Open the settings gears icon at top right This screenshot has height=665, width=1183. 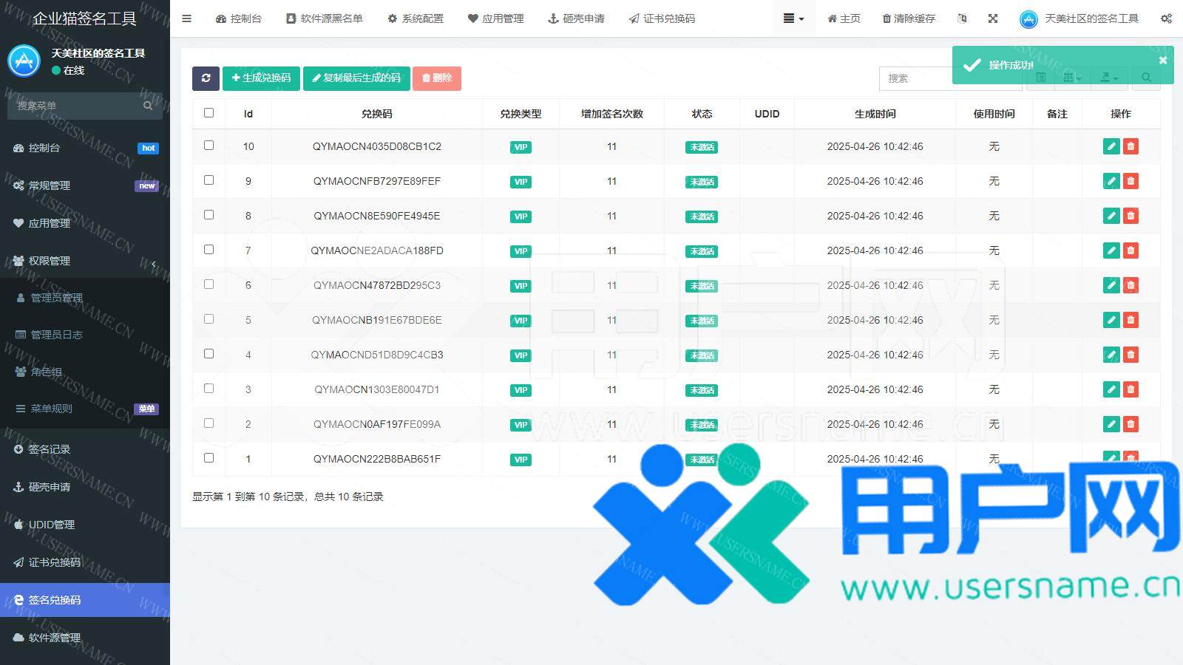[x=1166, y=18]
